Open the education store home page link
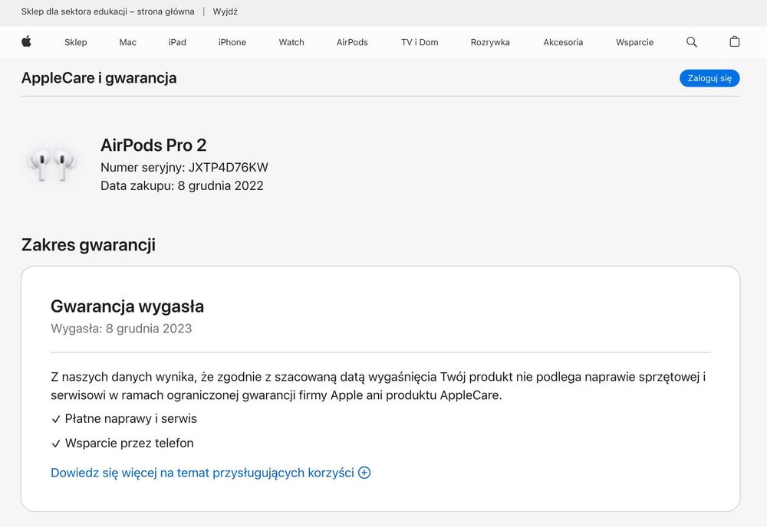767x527 pixels. (107, 11)
